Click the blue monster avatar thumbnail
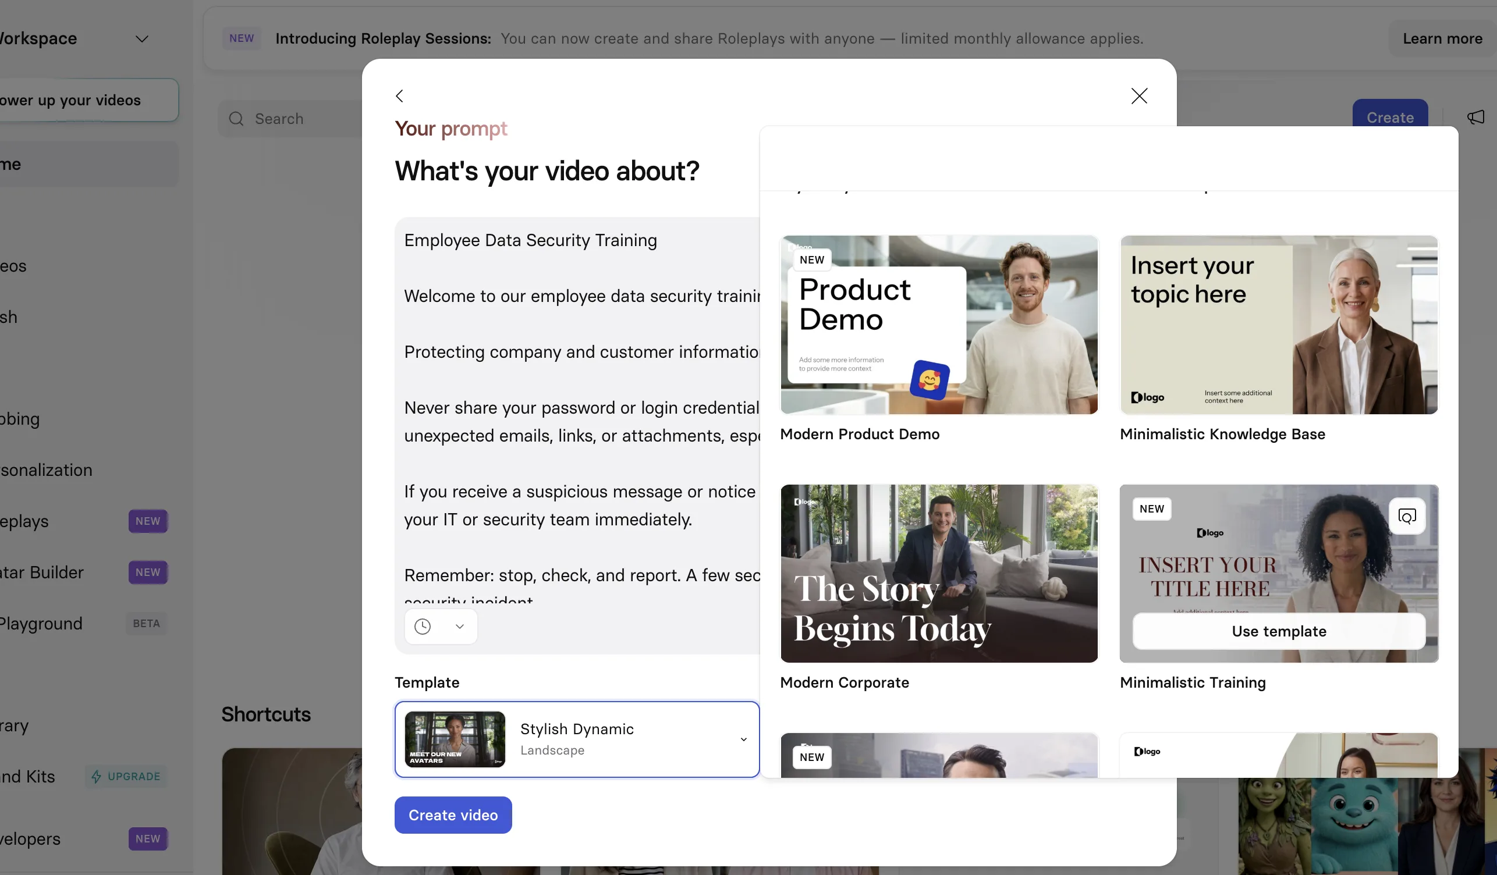Viewport: 1497px width, 875px height. coord(1354,826)
